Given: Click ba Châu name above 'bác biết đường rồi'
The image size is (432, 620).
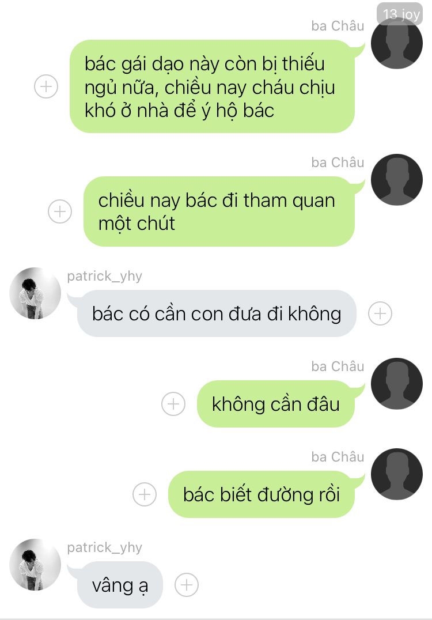Looking at the screenshot, I should (x=338, y=457).
